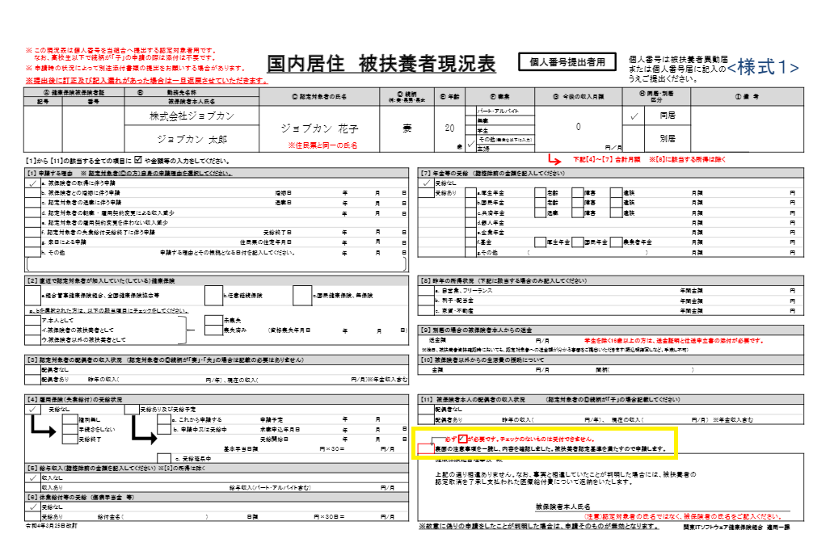Image resolution: width=830 pixels, height=551 pixels.
Task: Select the 自営業、フリーランス checkbox
Action: pyautogui.click(x=426, y=289)
